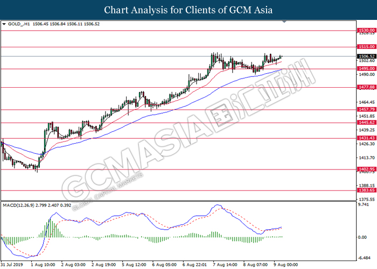The image size is (377, 269).
Task: Click the 1413.70 price axis value
Action: click(367, 158)
